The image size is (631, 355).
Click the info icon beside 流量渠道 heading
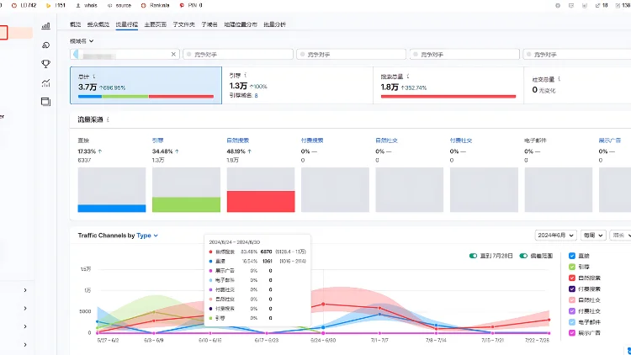pos(108,119)
